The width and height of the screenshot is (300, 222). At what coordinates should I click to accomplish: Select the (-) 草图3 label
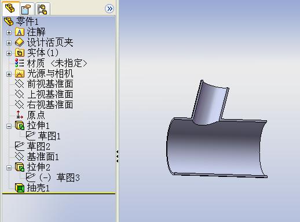(59, 177)
